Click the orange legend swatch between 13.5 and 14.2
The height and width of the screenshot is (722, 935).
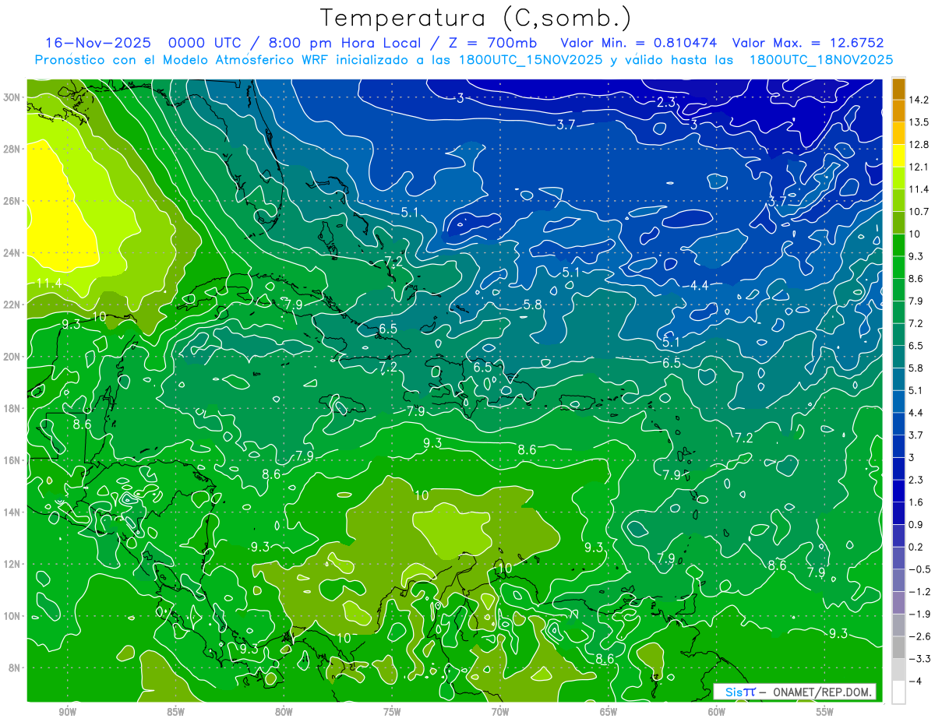pyautogui.click(x=898, y=111)
